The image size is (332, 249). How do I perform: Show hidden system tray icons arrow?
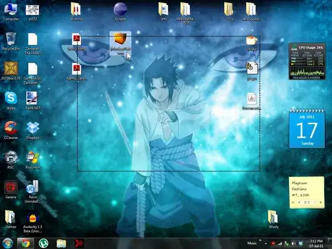click(x=266, y=243)
